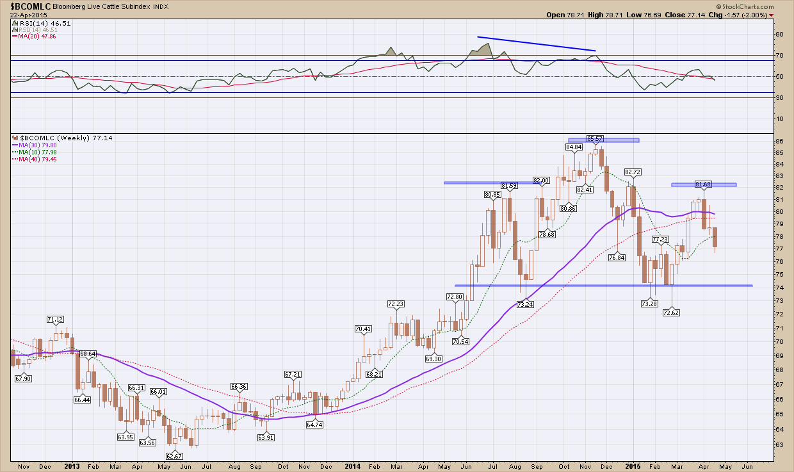
Task: Click the 68.21 price label
Action: coord(374,373)
